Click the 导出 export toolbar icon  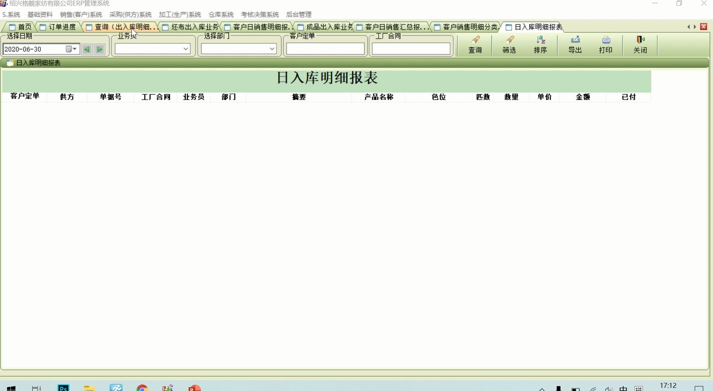coord(575,45)
